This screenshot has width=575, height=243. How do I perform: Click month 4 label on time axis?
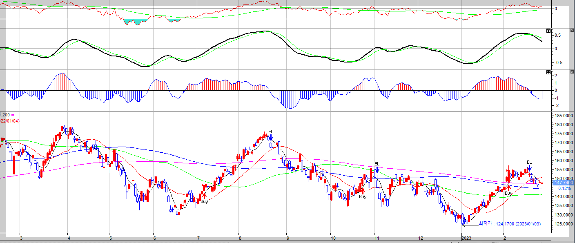point(69,238)
